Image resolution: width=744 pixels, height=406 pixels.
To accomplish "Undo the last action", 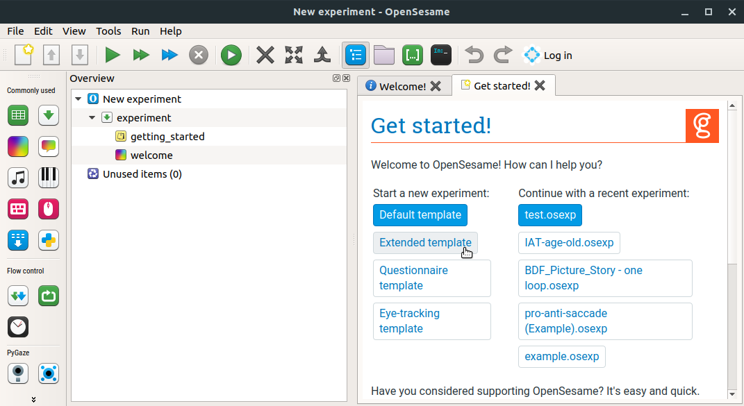I will [x=474, y=55].
